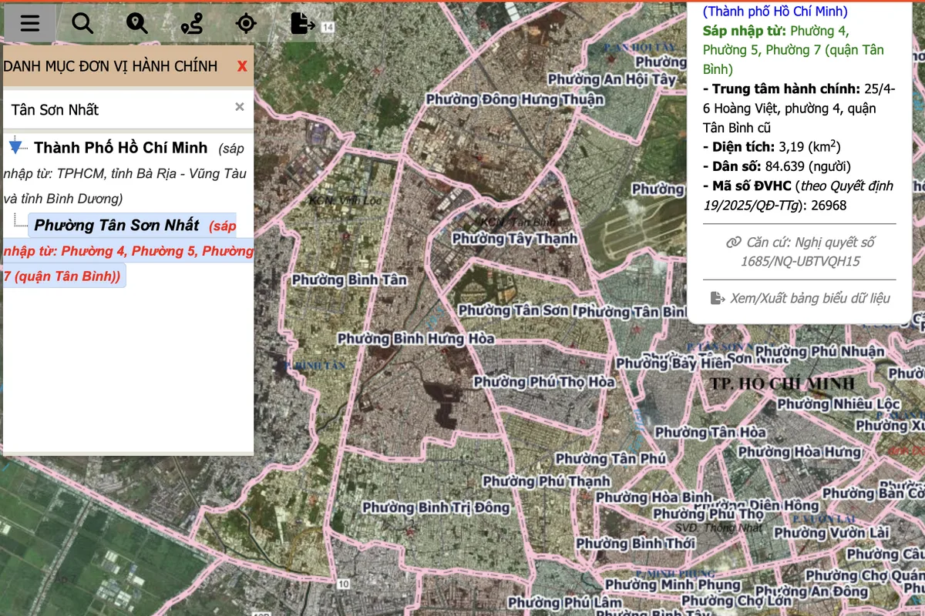Click Phường Nhiêu Lộc map label

839,404
